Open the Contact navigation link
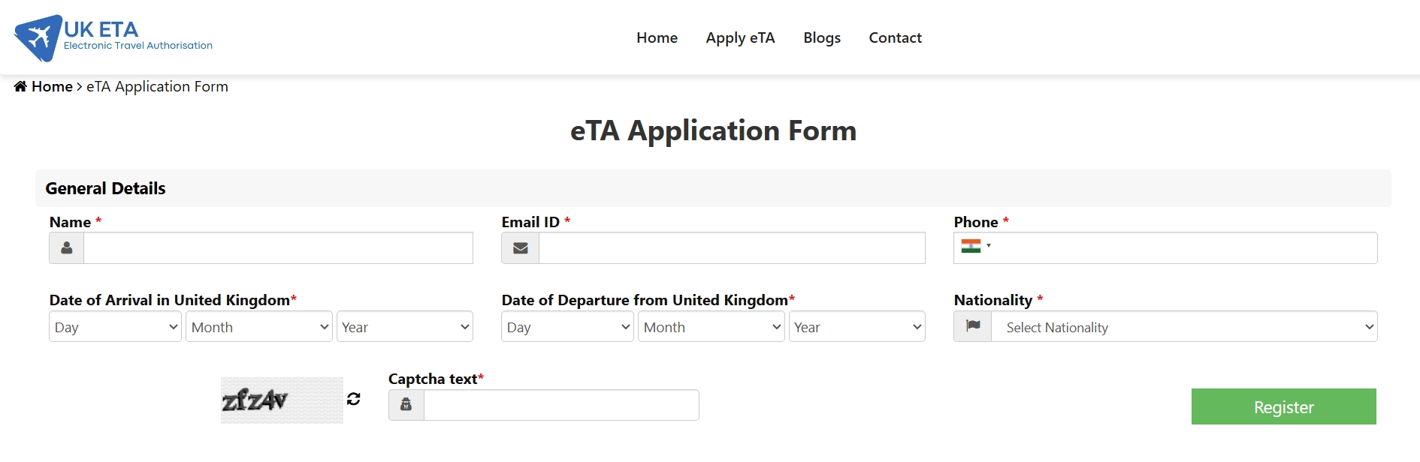Viewport: 1420px width, 462px height. (895, 37)
